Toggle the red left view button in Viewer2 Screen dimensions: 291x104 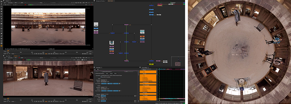pos(23,60)
